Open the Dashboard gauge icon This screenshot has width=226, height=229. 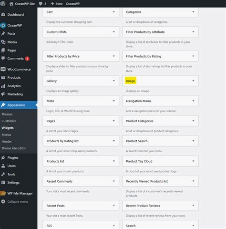tap(3, 14)
